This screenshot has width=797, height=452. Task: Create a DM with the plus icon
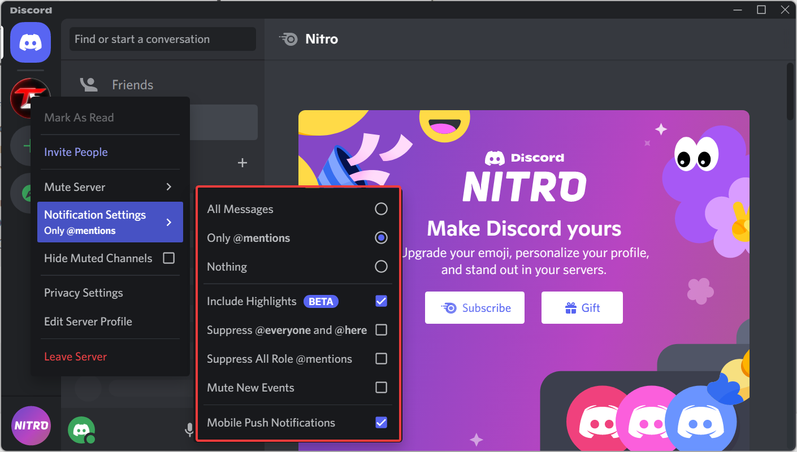(x=242, y=163)
